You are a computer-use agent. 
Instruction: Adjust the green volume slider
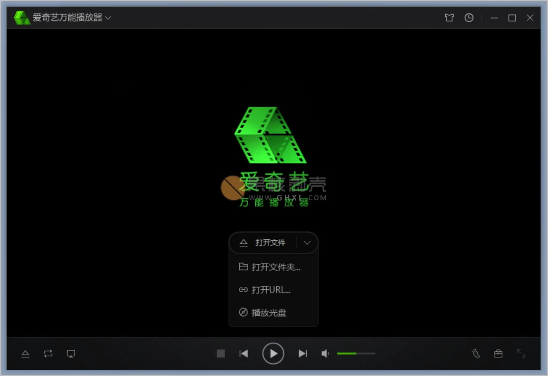tap(356, 353)
